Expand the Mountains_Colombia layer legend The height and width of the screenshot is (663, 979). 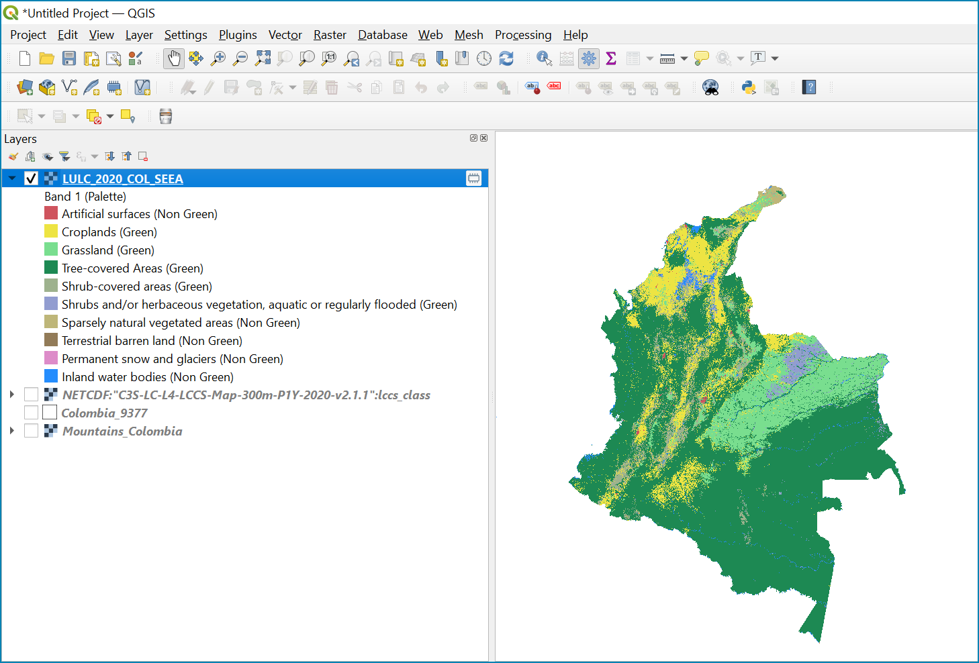point(12,431)
